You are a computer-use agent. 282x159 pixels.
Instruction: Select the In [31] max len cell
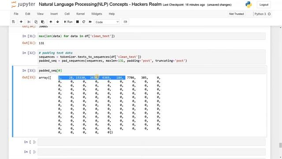point(152,36)
